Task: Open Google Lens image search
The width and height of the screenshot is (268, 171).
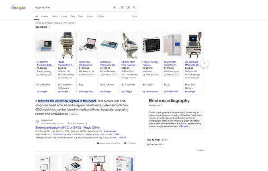Action: click(x=128, y=8)
